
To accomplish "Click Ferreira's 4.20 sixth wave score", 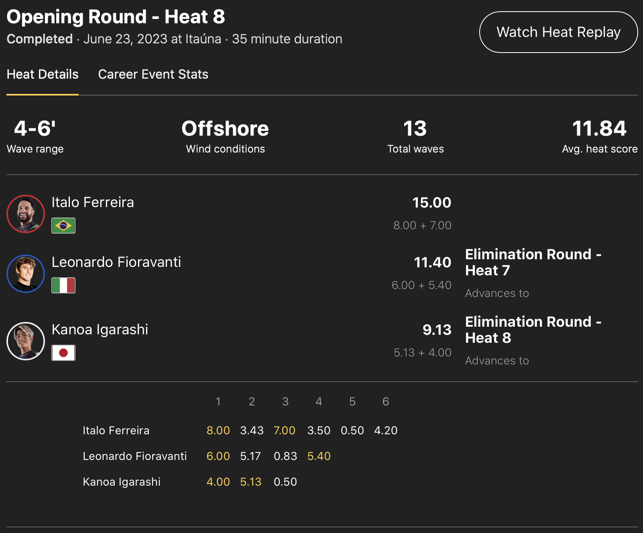I will click(x=385, y=431).
